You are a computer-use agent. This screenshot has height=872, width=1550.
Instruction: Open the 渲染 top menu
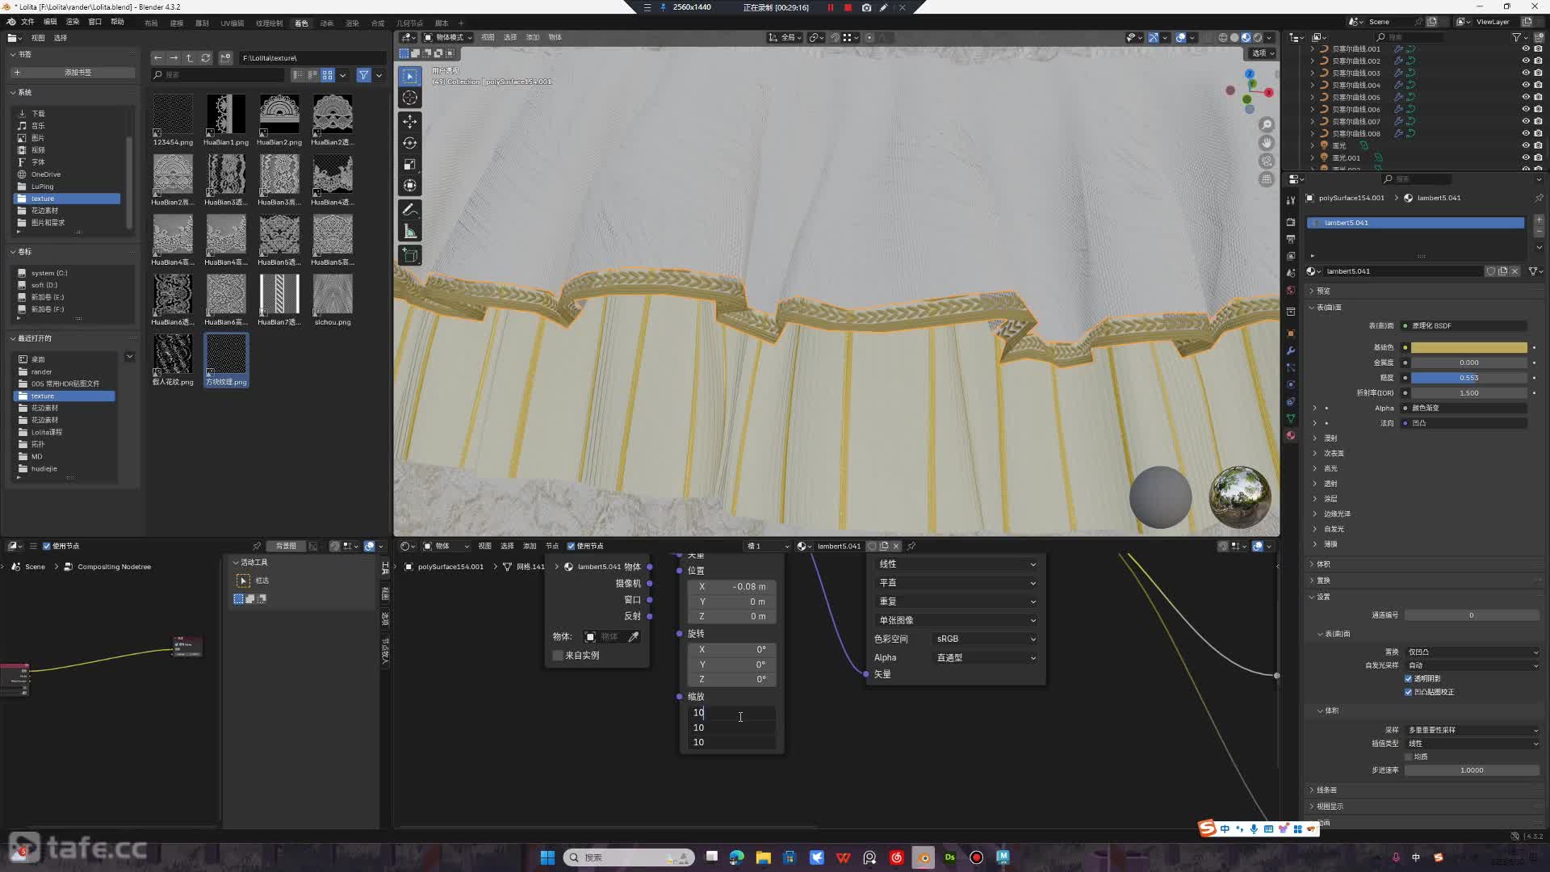73,22
